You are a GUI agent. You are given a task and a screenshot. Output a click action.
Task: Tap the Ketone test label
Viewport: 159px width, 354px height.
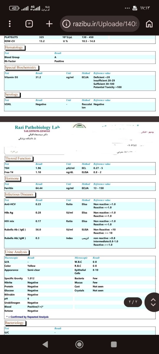click(8, 311)
